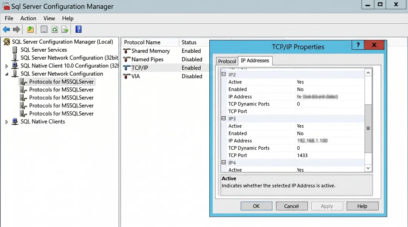Click the Active row under IP4
The width and height of the screenshot is (408, 227).
[295, 170]
